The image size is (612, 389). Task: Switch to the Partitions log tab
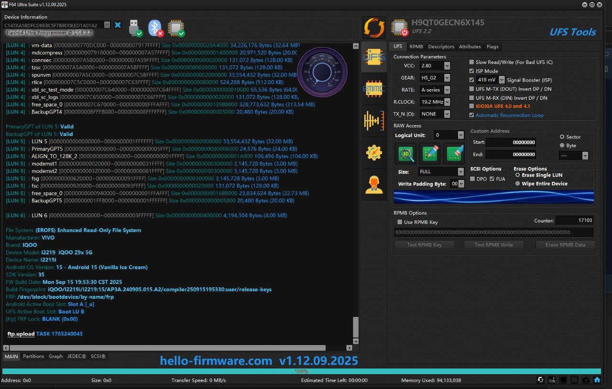(x=33, y=356)
